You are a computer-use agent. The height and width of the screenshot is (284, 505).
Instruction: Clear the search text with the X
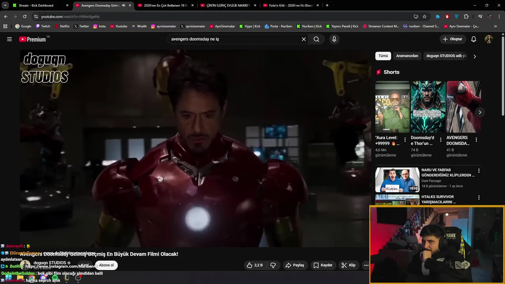point(304,39)
